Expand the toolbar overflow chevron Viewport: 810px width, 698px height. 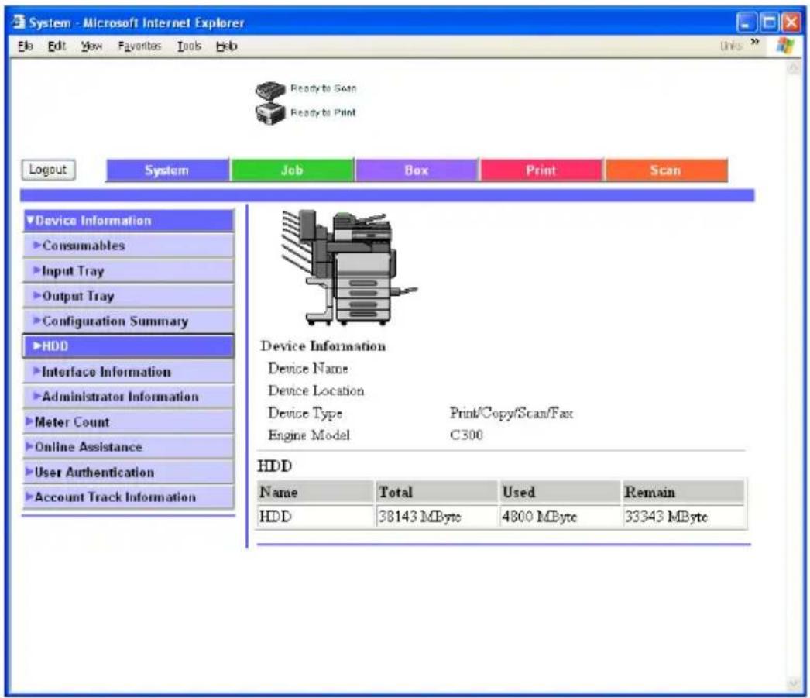coord(755,42)
